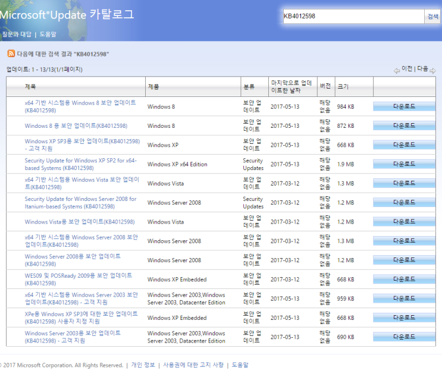Open Security Update for Windows XP SP2 x64 link
This screenshot has height=377, width=442.
(81, 164)
